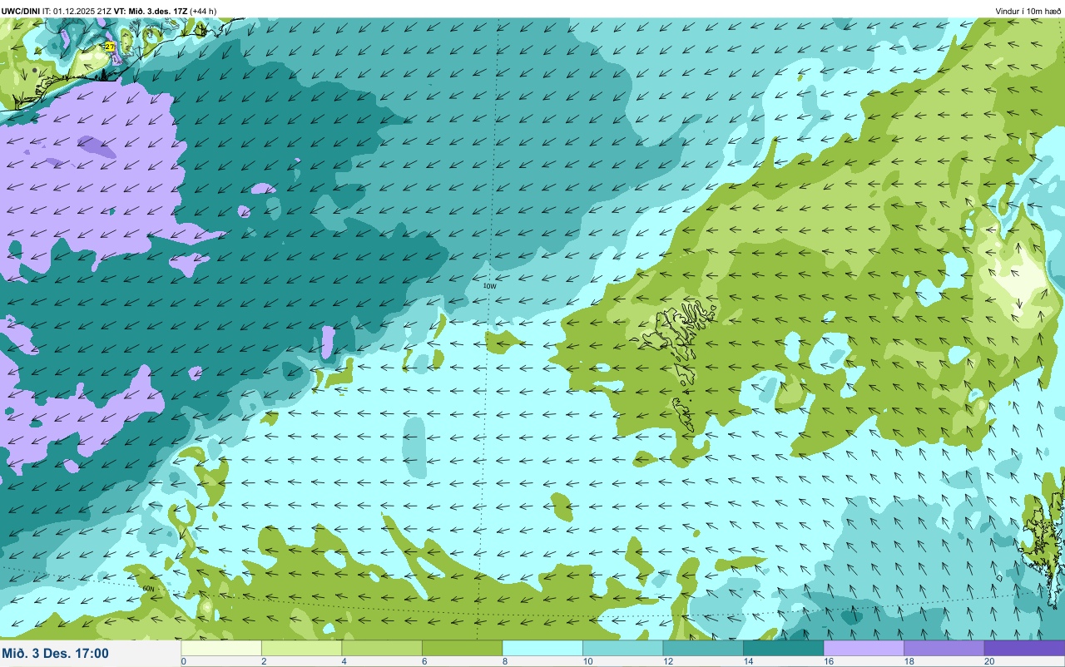Screen dimensions: 1065x667
Task: Select the 2–4 m/s light green legend swatch
Action: click(301, 648)
